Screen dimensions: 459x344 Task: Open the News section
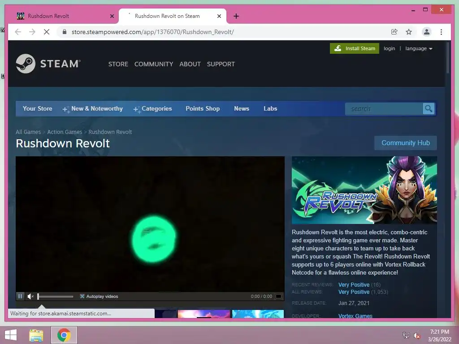point(242,108)
